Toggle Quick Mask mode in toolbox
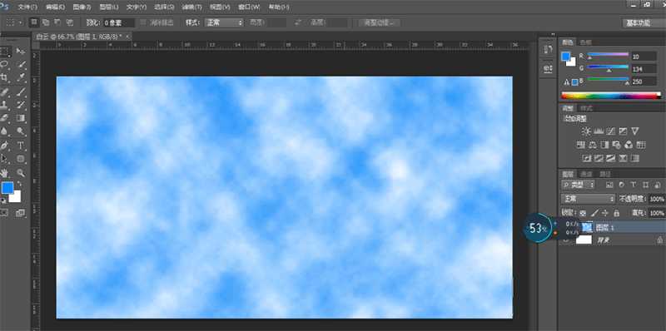The height and width of the screenshot is (331, 666). tap(4, 213)
